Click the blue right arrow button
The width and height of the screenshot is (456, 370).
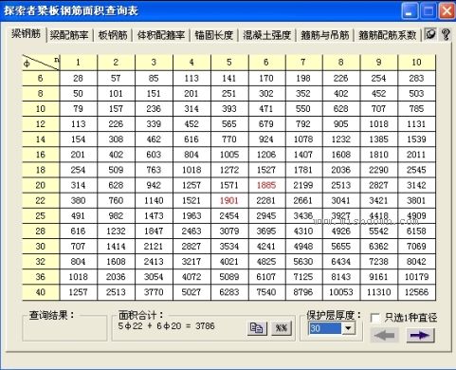(x=420, y=335)
